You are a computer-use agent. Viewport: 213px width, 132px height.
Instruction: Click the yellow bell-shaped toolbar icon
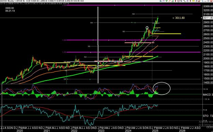tap(193, 1)
